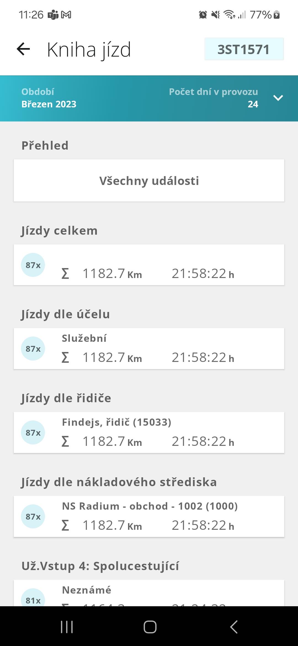Tap Počet dní v provozu value
This screenshot has height=646, width=298.
pyautogui.click(x=253, y=104)
